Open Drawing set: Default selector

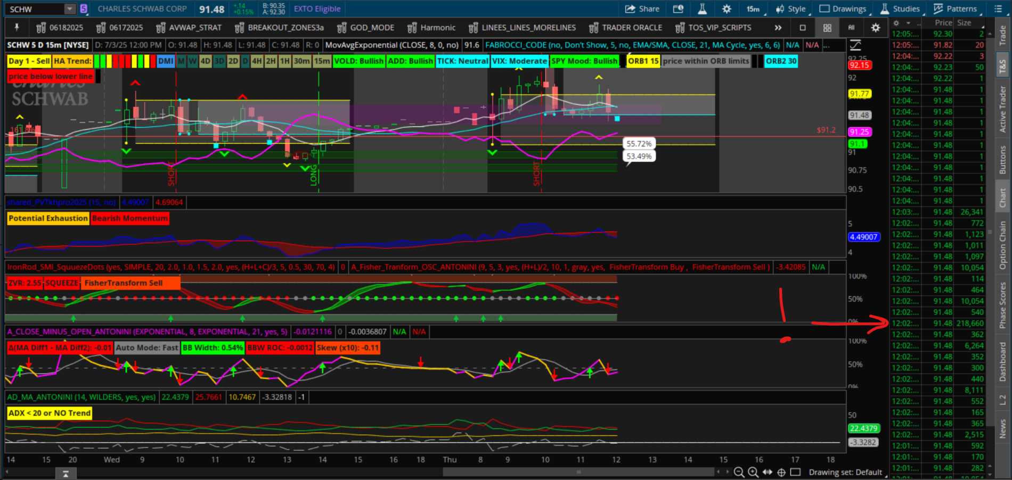point(846,472)
